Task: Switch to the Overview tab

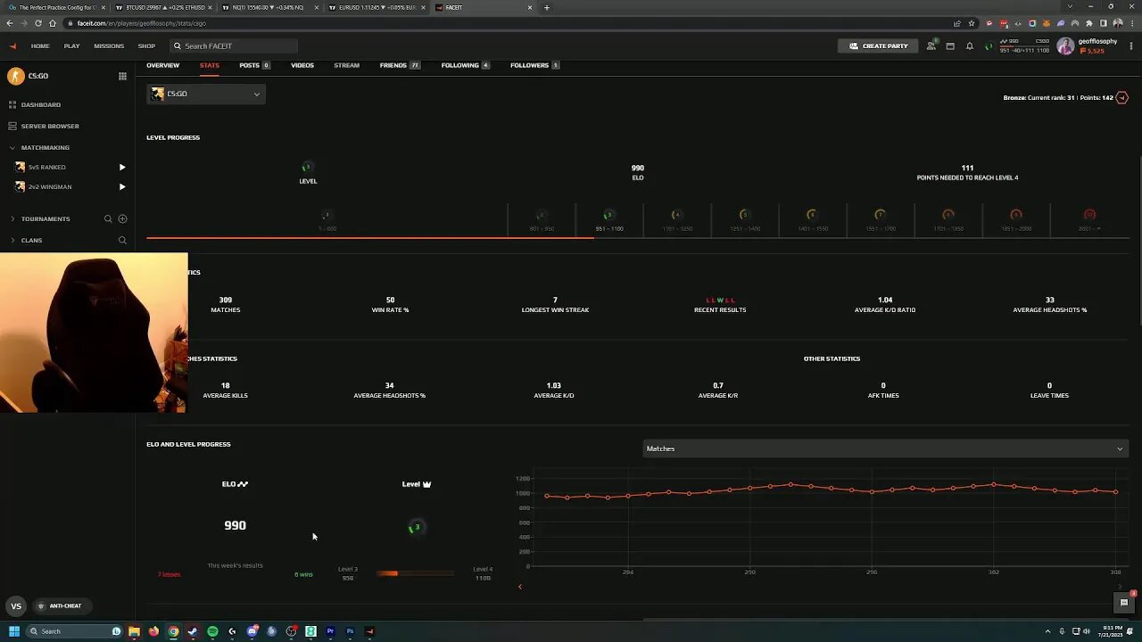Action: pos(163,65)
